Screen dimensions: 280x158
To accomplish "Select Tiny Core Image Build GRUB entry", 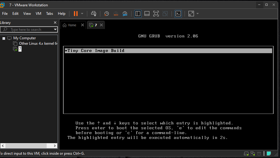I will tap(168, 50).
